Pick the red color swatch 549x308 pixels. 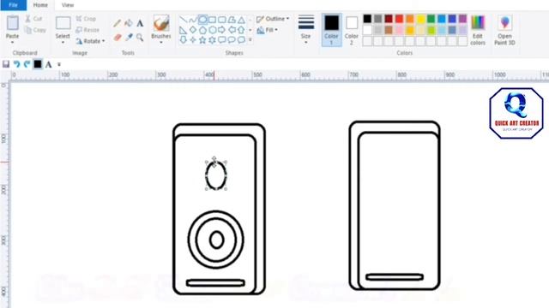pyautogui.click(x=399, y=19)
